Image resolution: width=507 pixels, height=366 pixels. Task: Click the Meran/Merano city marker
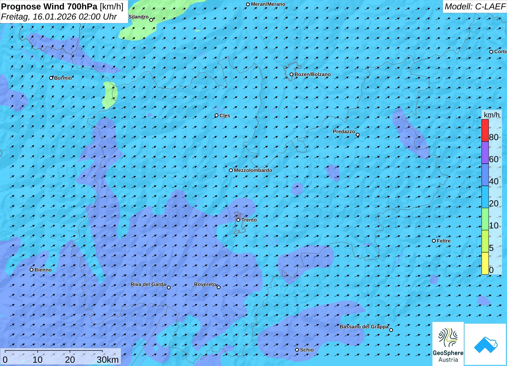pos(248,4)
